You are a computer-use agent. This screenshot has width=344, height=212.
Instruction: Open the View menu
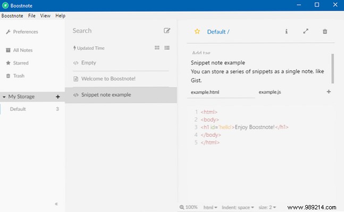(x=45, y=16)
